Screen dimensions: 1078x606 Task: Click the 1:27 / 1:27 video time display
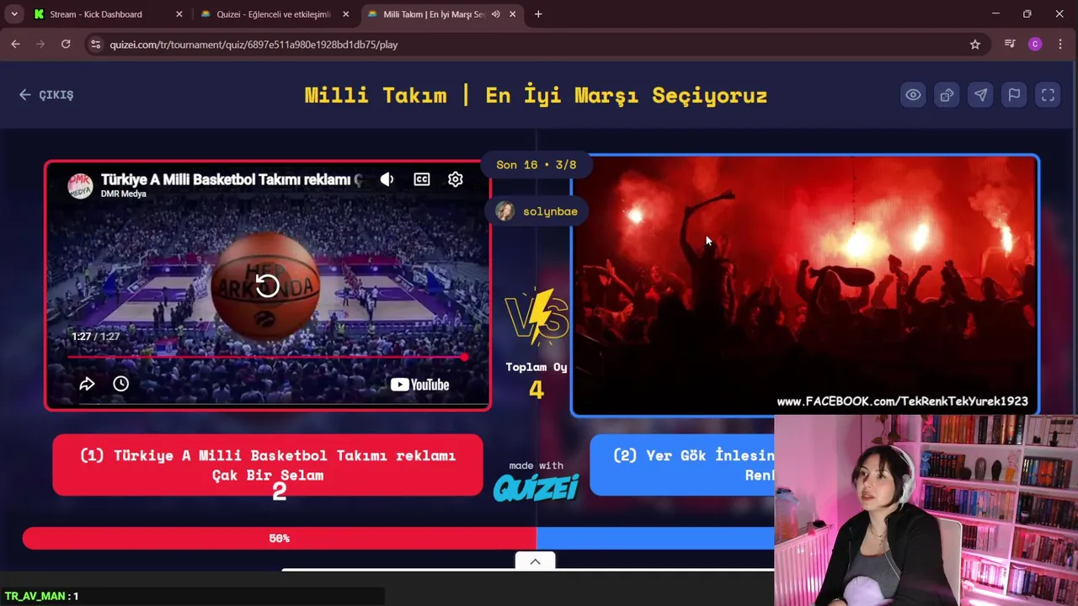95,336
